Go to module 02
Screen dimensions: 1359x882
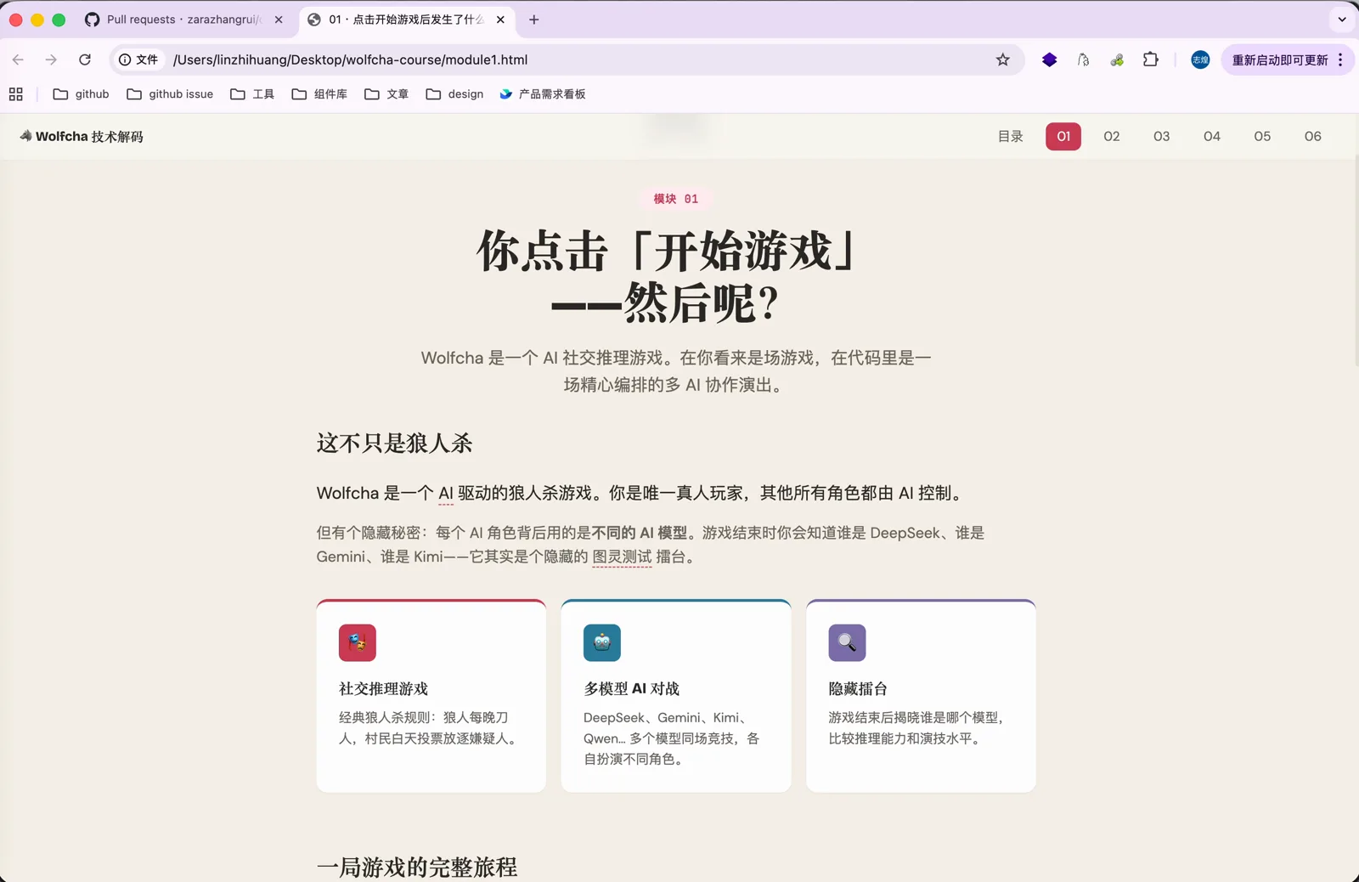point(1112,136)
